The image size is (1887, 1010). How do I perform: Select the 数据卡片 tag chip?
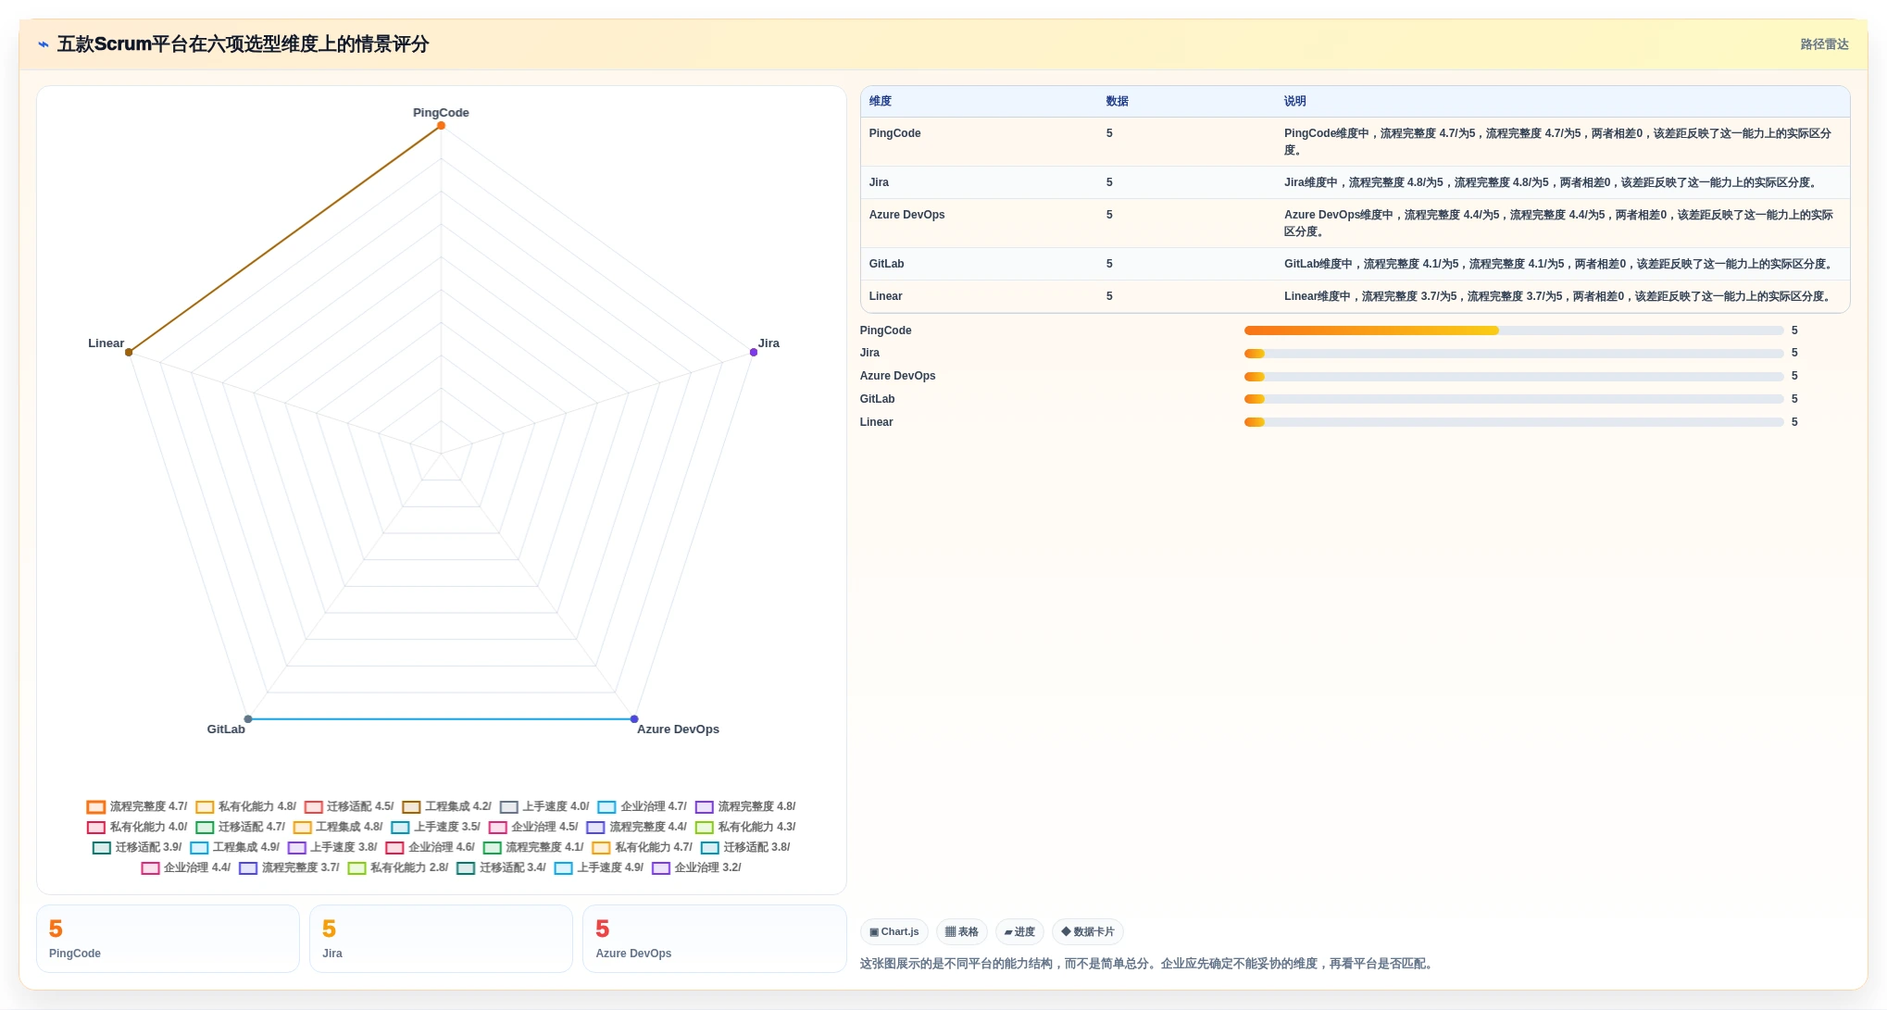click(x=1088, y=931)
